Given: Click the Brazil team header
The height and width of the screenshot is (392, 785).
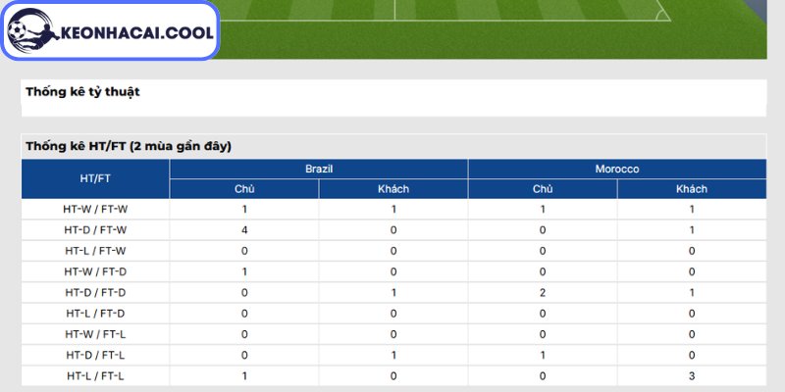Looking at the screenshot, I should (x=319, y=169).
